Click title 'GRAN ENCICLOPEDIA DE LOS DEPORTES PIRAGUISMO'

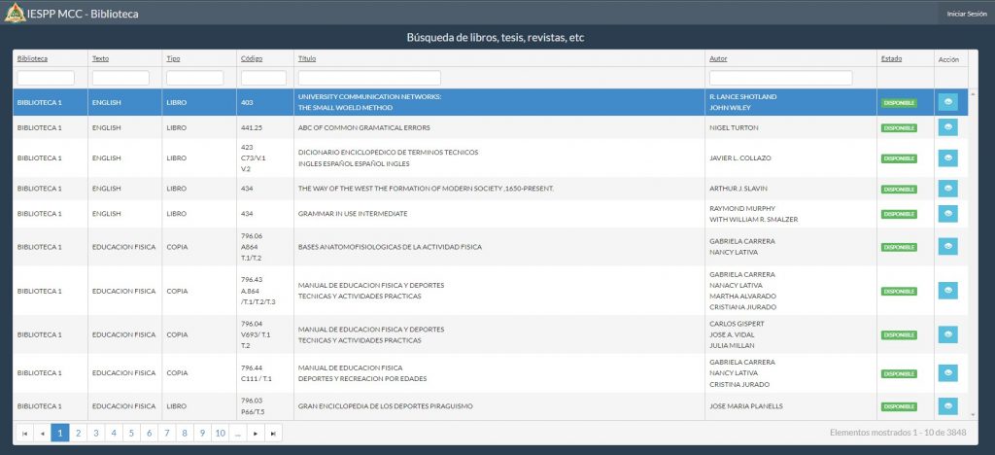pos(385,406)
